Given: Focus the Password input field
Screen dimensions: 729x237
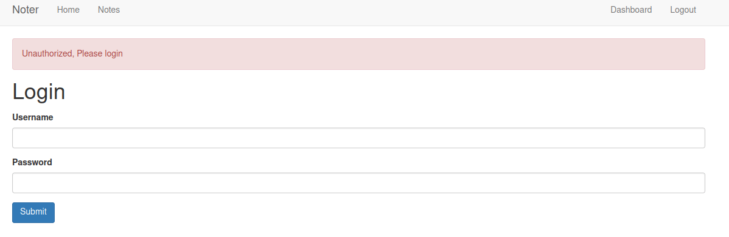Looking at the screenshot, I should 359,183.
